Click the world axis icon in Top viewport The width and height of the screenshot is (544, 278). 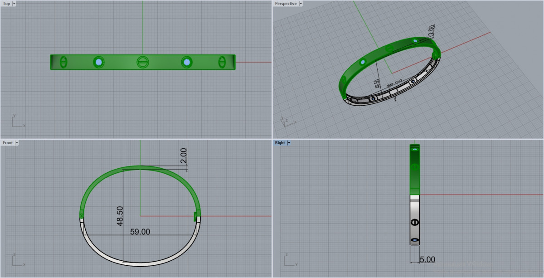(x=17, y=122)
